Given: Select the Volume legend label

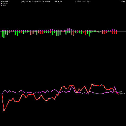Looking at the screenshot, I should [x=5, y=4].
